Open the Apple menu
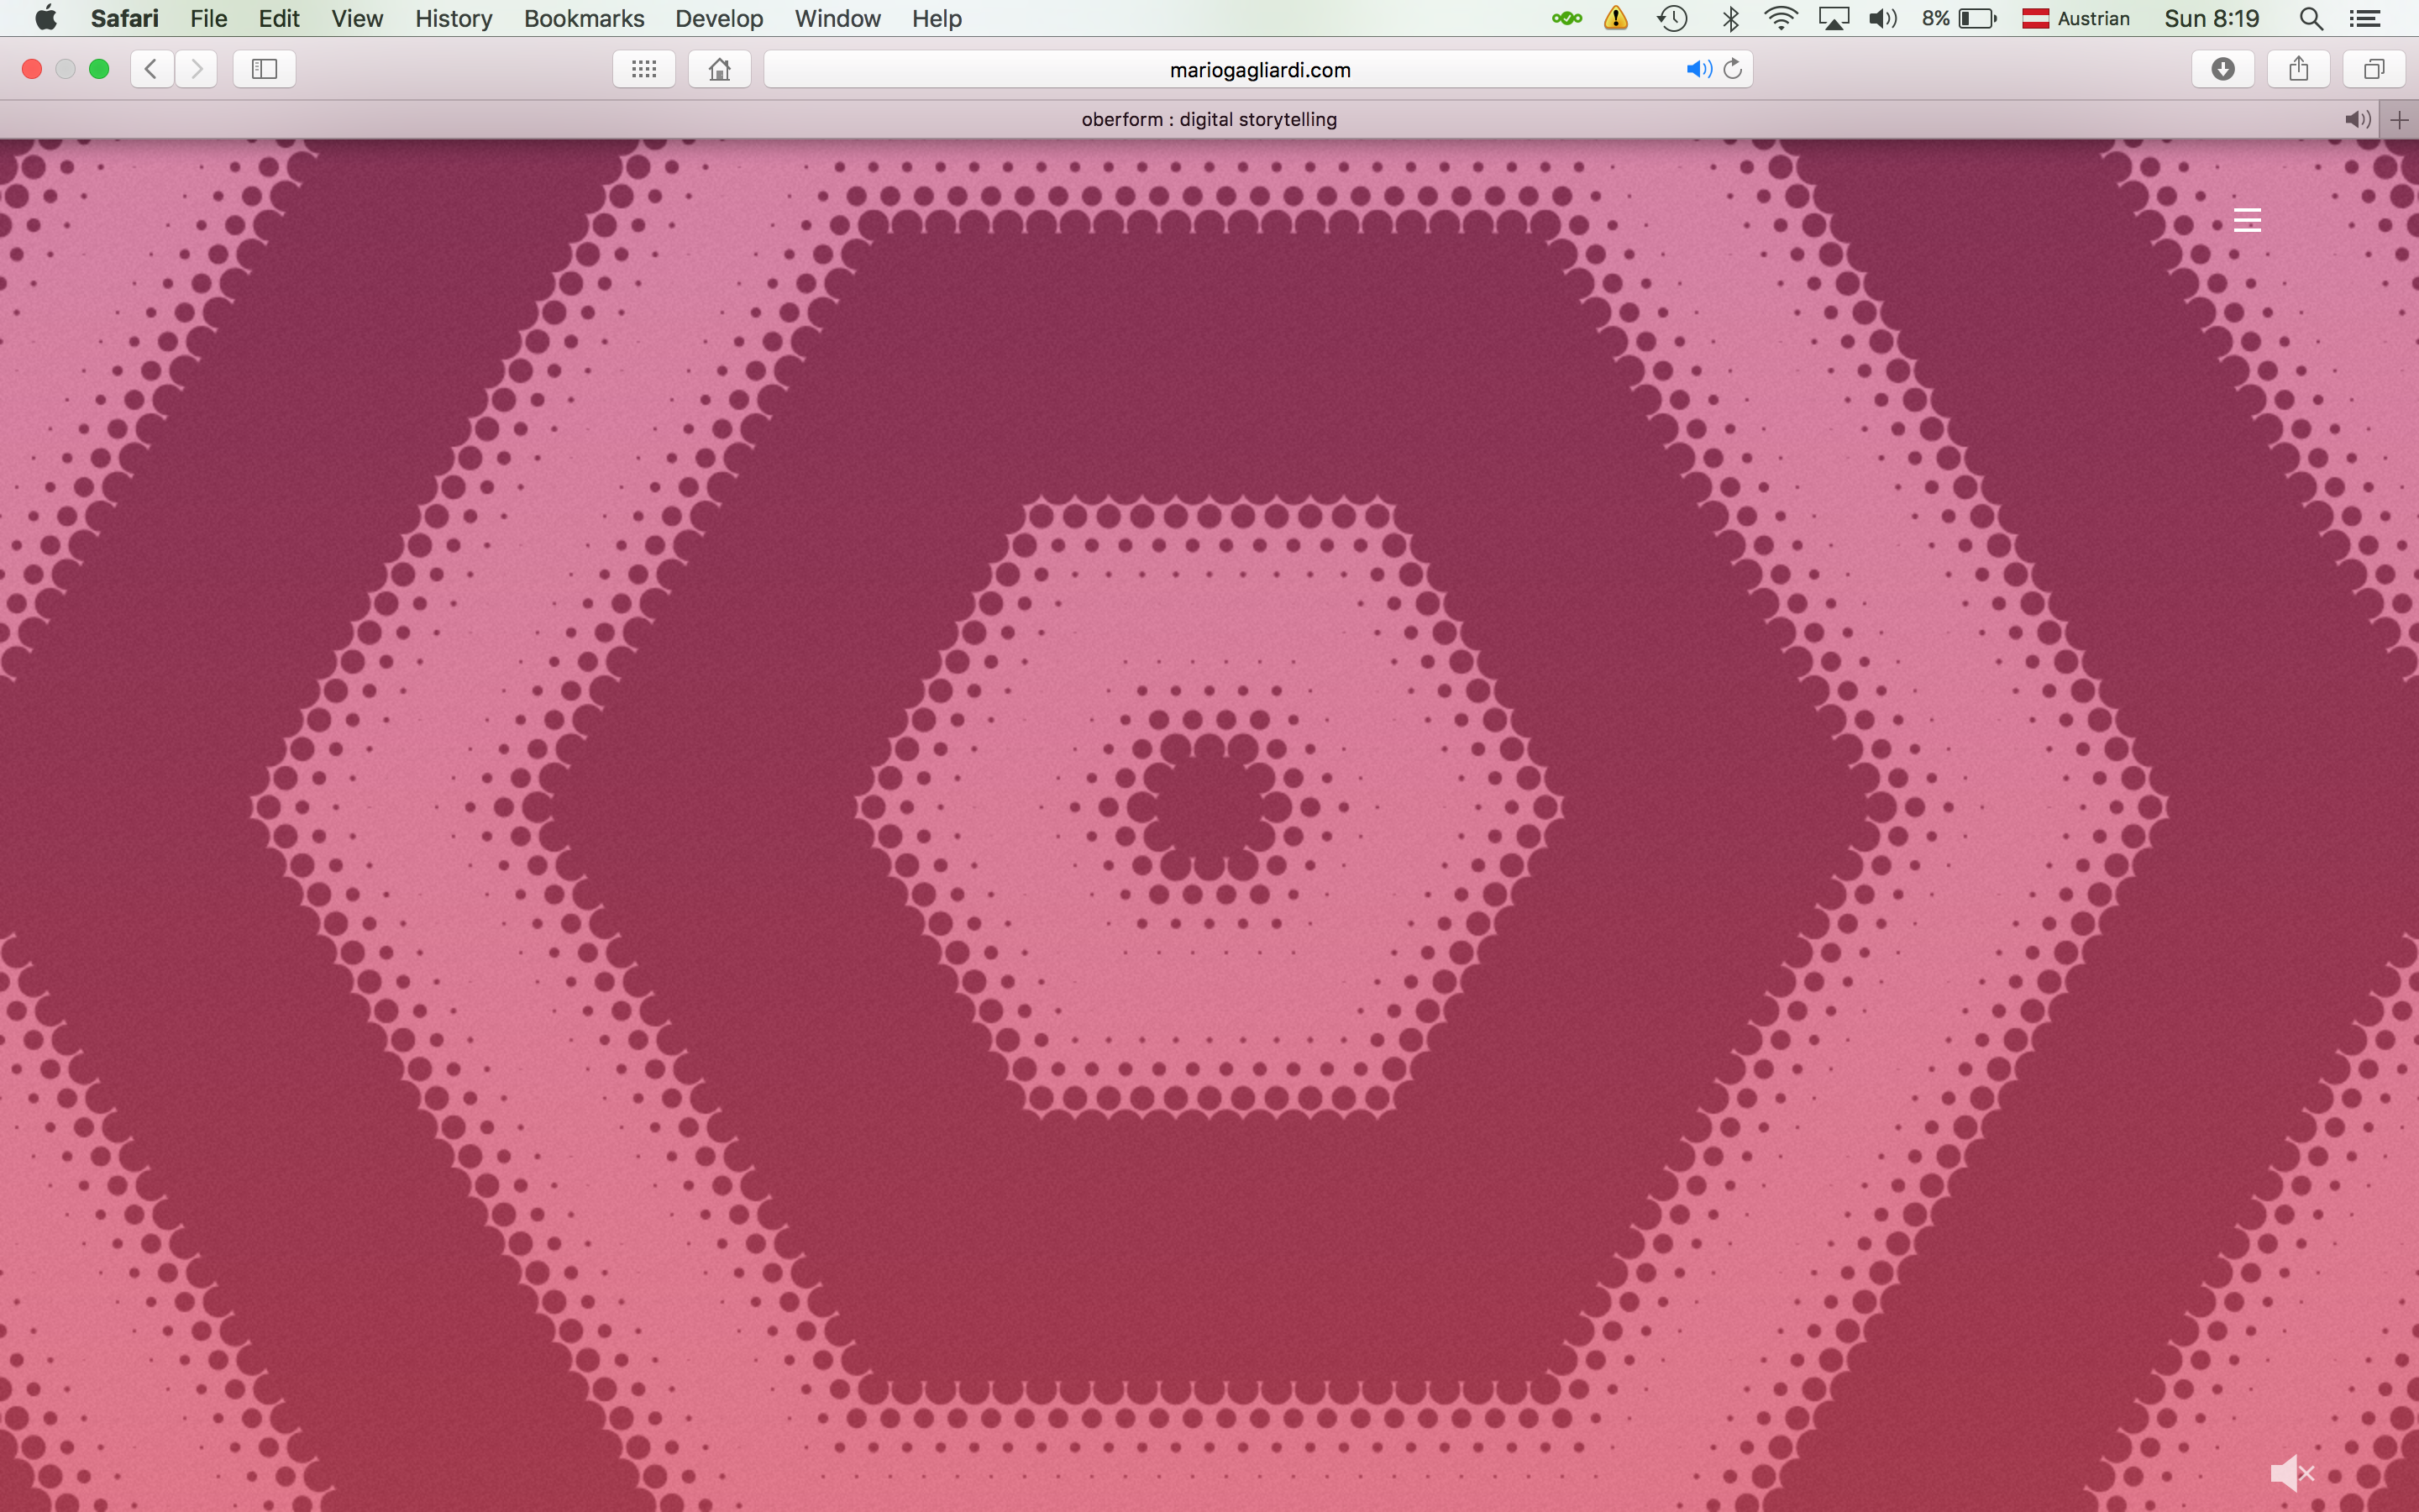2419x1512 pixels. tap(46, 18)
